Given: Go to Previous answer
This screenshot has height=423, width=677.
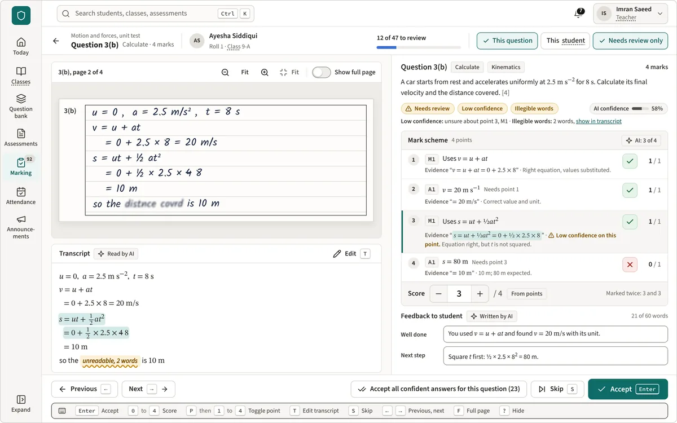Looking at the screenshot, I should pos(85,389).
